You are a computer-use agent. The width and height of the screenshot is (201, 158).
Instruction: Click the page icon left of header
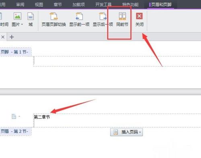click(14, 116)
